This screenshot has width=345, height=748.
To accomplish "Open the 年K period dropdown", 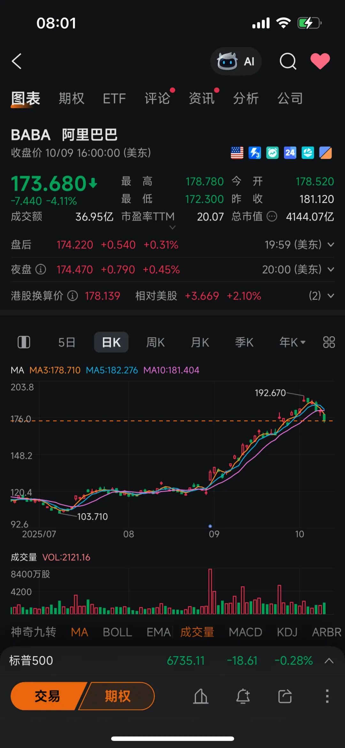I will (292, 342).
